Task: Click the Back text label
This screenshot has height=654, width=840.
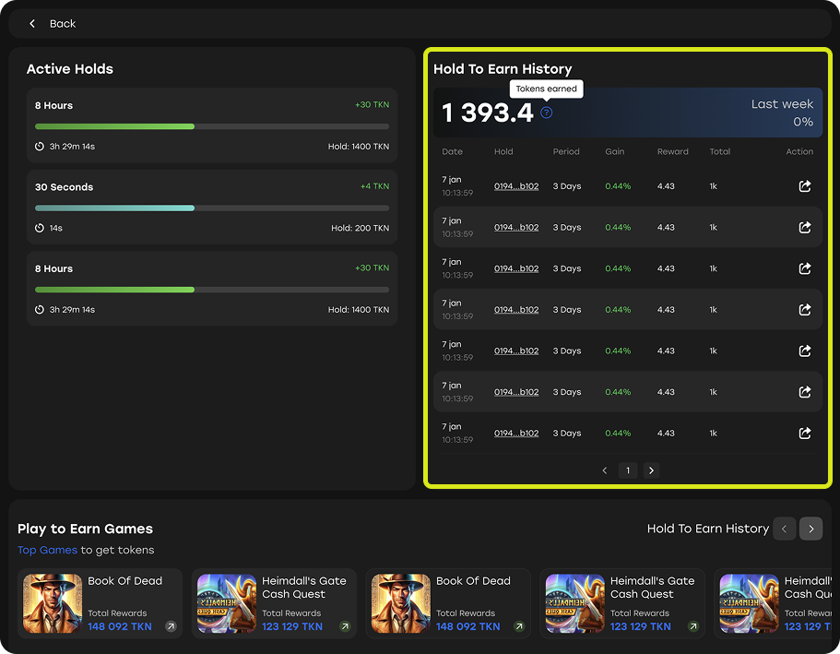Action: [63, 24]
